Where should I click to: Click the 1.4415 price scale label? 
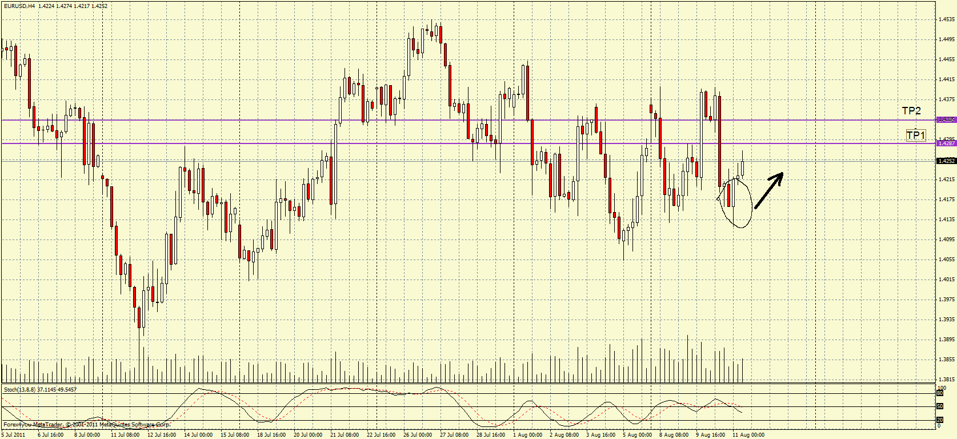(947, 79)
